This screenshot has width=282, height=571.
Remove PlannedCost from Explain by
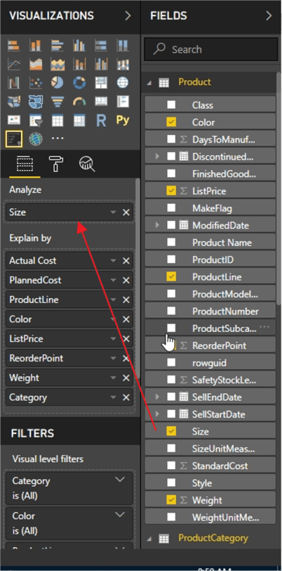coord(126,281)
